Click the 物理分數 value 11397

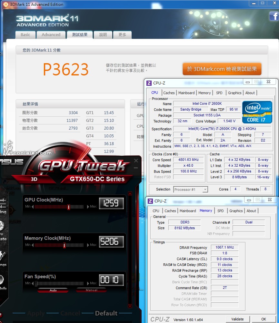[72, 120]
